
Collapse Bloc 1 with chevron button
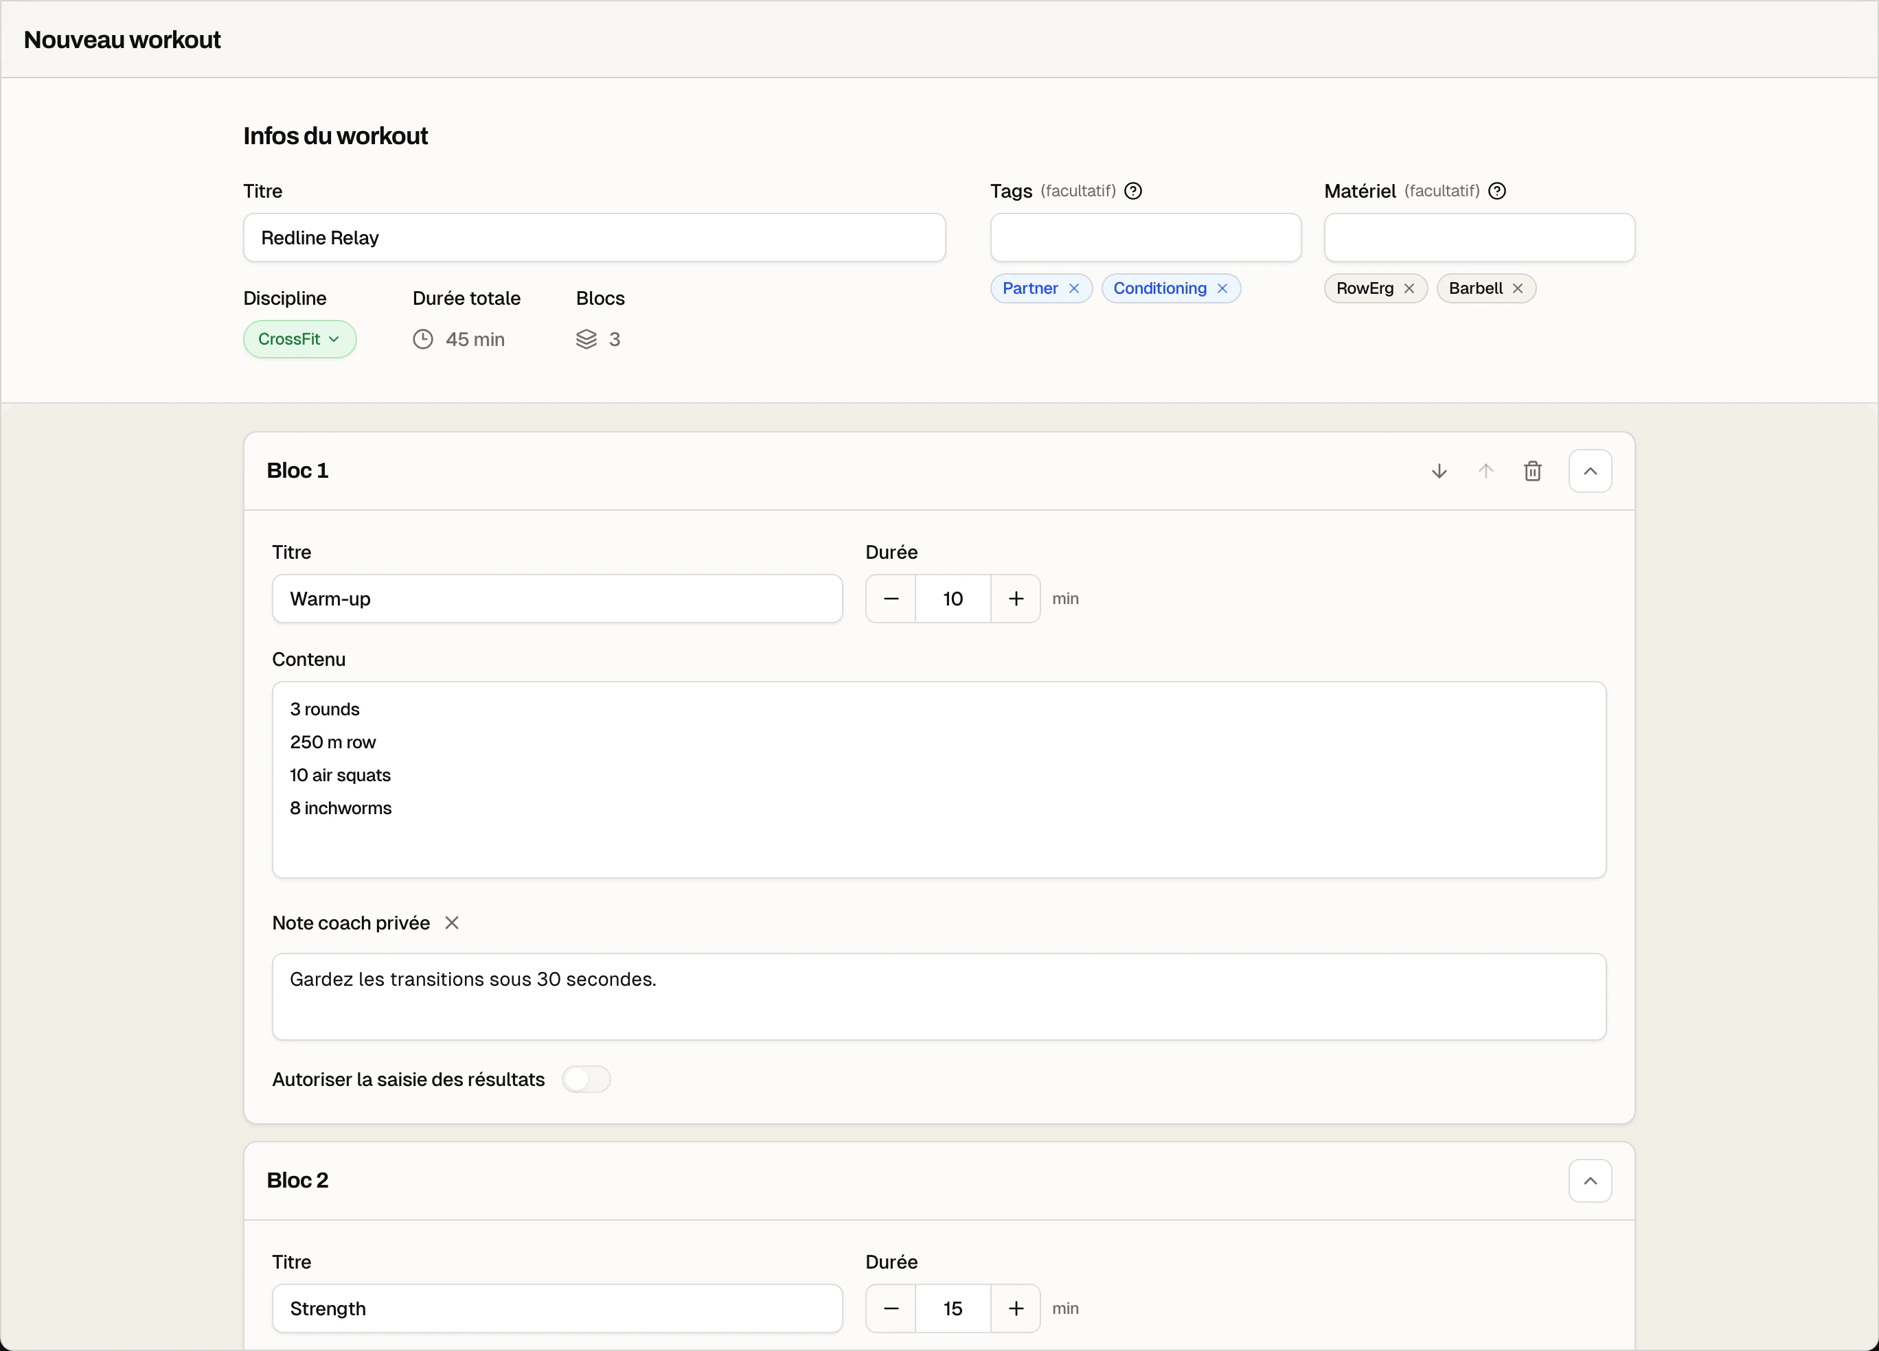[x=1590, y=472]
